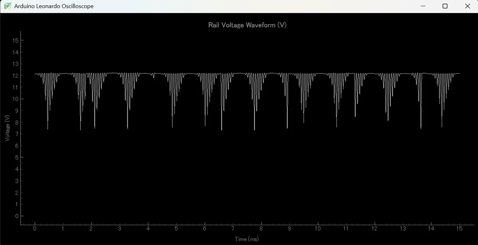Maximize the oscilloscope window
The image size is (478, 245).
point(445,6)
